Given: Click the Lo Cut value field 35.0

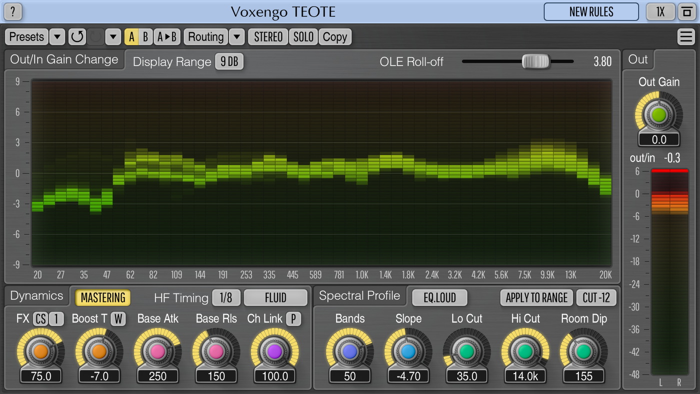Looking at the screenshot, I should coord(467,376).
